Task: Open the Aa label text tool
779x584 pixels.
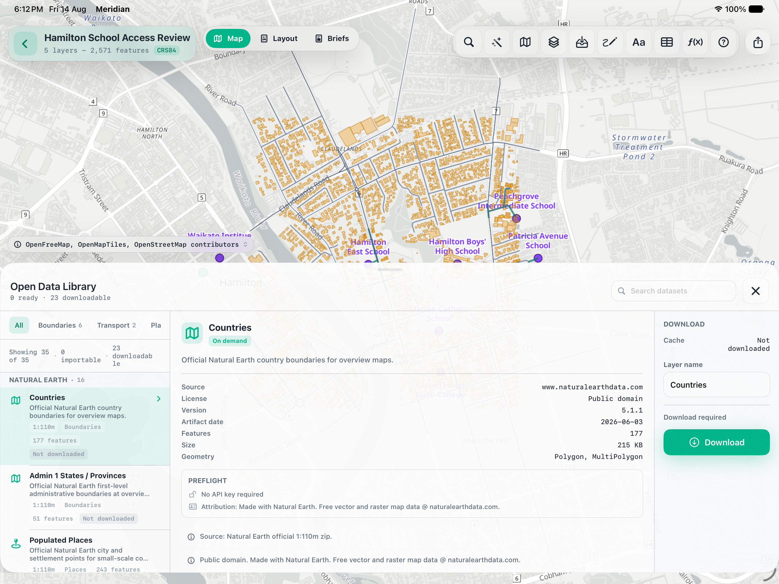Action: coord(639,42)
